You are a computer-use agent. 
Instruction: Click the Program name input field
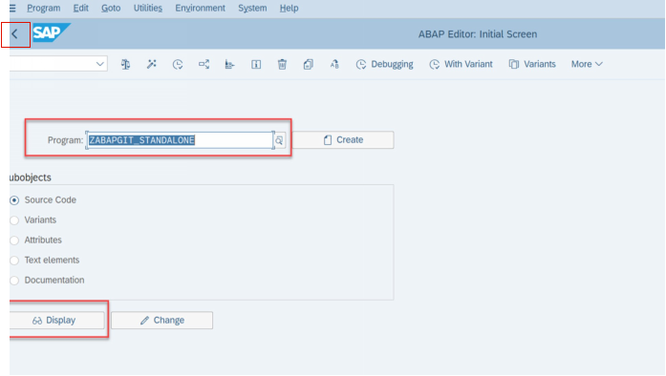point(180,140)
